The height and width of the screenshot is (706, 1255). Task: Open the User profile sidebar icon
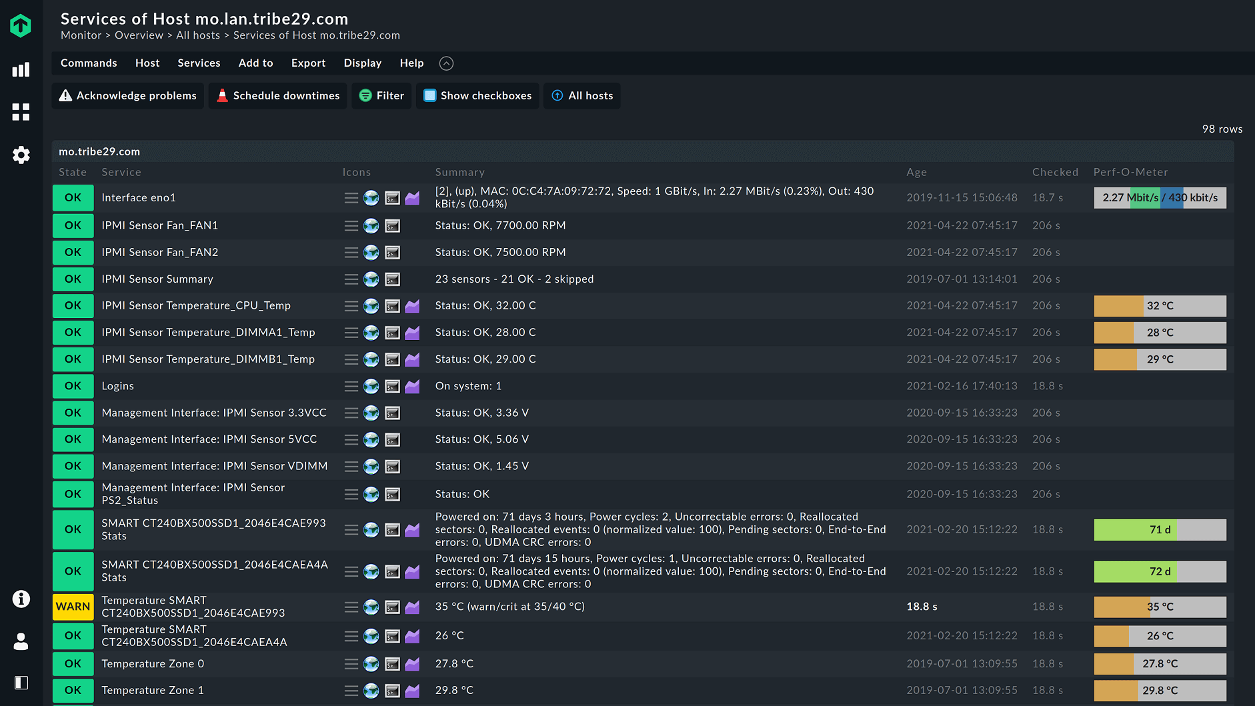pyautogui.click(x=21, y=641)
